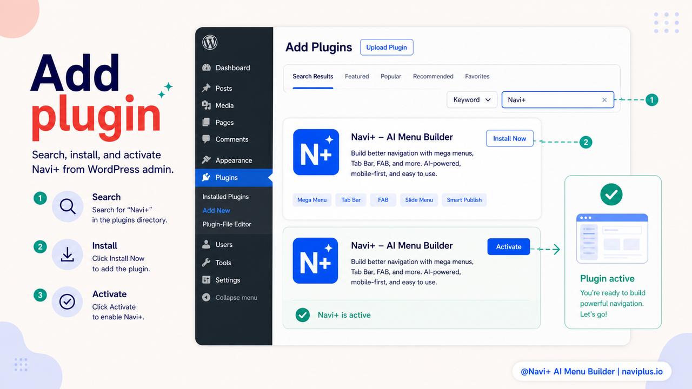Click the checkmark circle icon in Activate step
The height and width of the screenshot is (389, 692).
point(68,302)
